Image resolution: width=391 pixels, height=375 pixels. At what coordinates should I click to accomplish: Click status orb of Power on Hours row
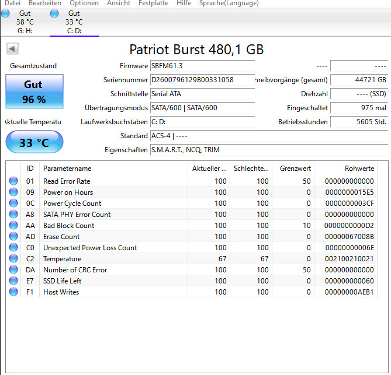point(13,192)
